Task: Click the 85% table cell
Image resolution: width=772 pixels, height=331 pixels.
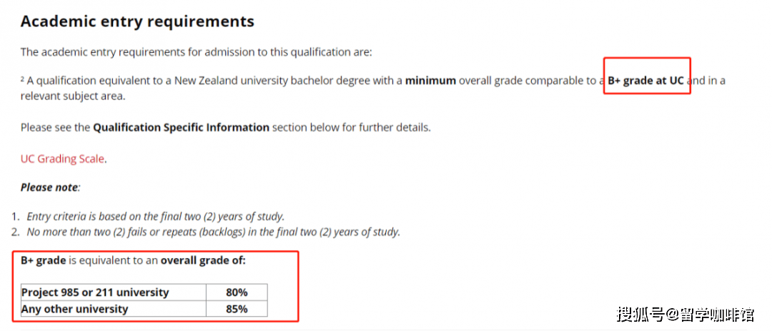Action: 237,309
